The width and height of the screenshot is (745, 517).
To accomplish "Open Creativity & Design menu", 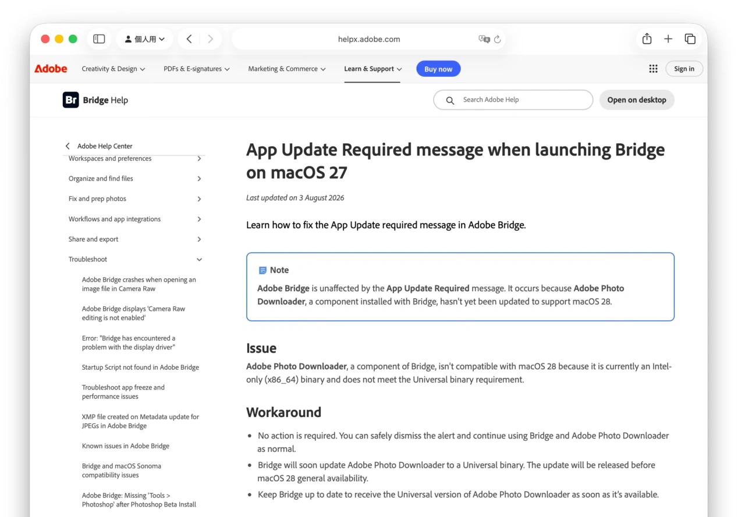I will pyautogui.click(x=113, y=69).
